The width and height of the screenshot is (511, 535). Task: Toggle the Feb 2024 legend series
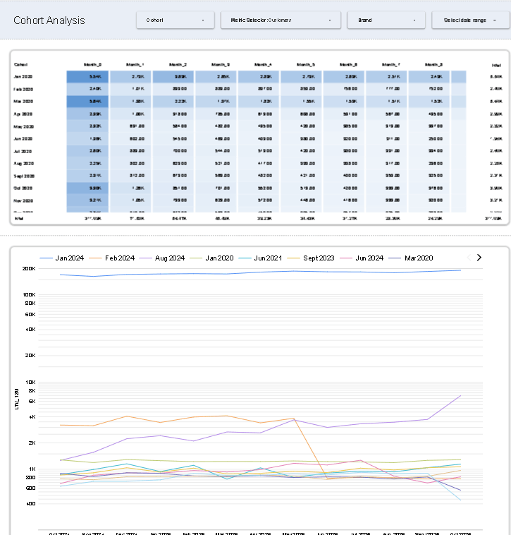[112, 258]
